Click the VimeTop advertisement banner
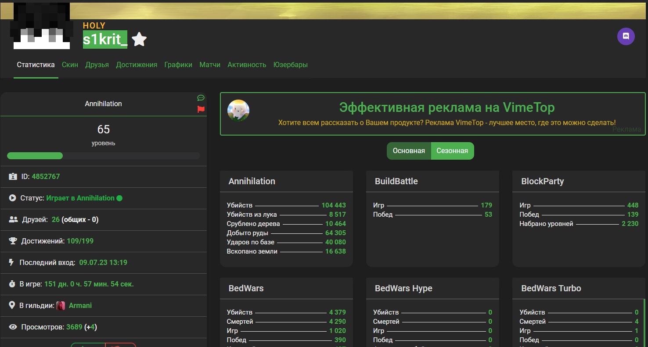 (432, 114)
